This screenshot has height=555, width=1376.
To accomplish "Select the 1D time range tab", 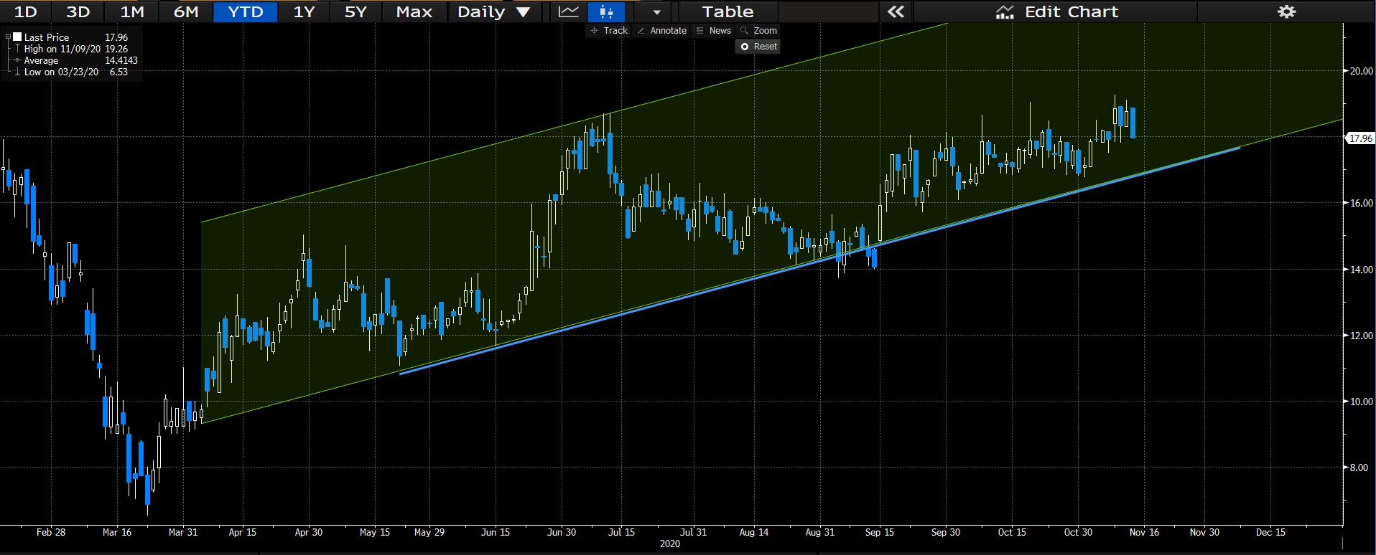I will point(26,11).
